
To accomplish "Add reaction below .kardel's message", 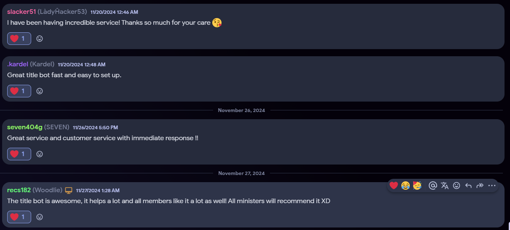I will tap(40, 91).
